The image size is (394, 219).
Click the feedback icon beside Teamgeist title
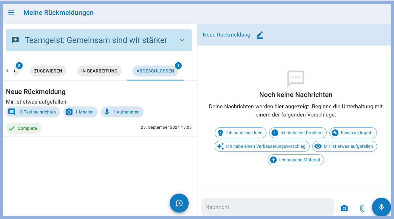(x=15, y=40)
